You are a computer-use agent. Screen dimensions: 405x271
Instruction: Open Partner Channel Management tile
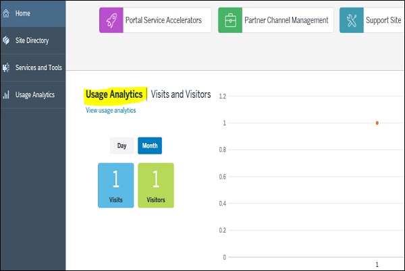287,20
